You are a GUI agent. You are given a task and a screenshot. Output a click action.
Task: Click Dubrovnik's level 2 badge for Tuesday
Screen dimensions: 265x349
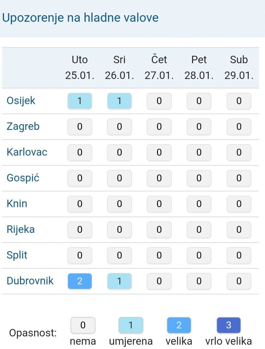click(80, 281)
